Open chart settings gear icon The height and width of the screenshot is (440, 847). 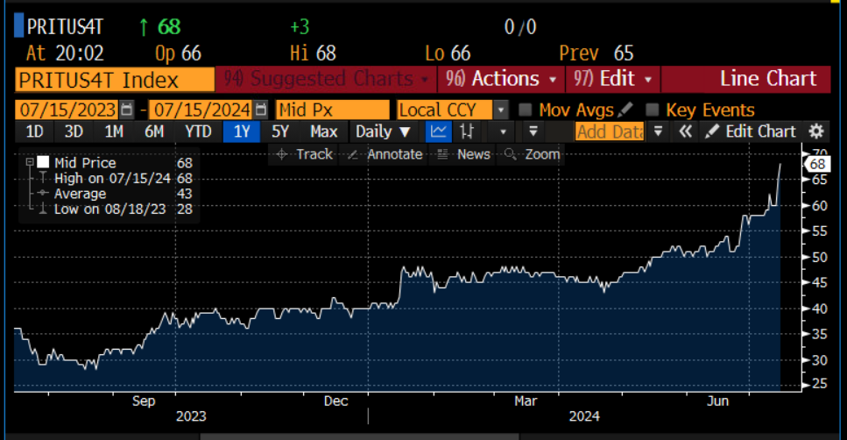coord(816,131)
